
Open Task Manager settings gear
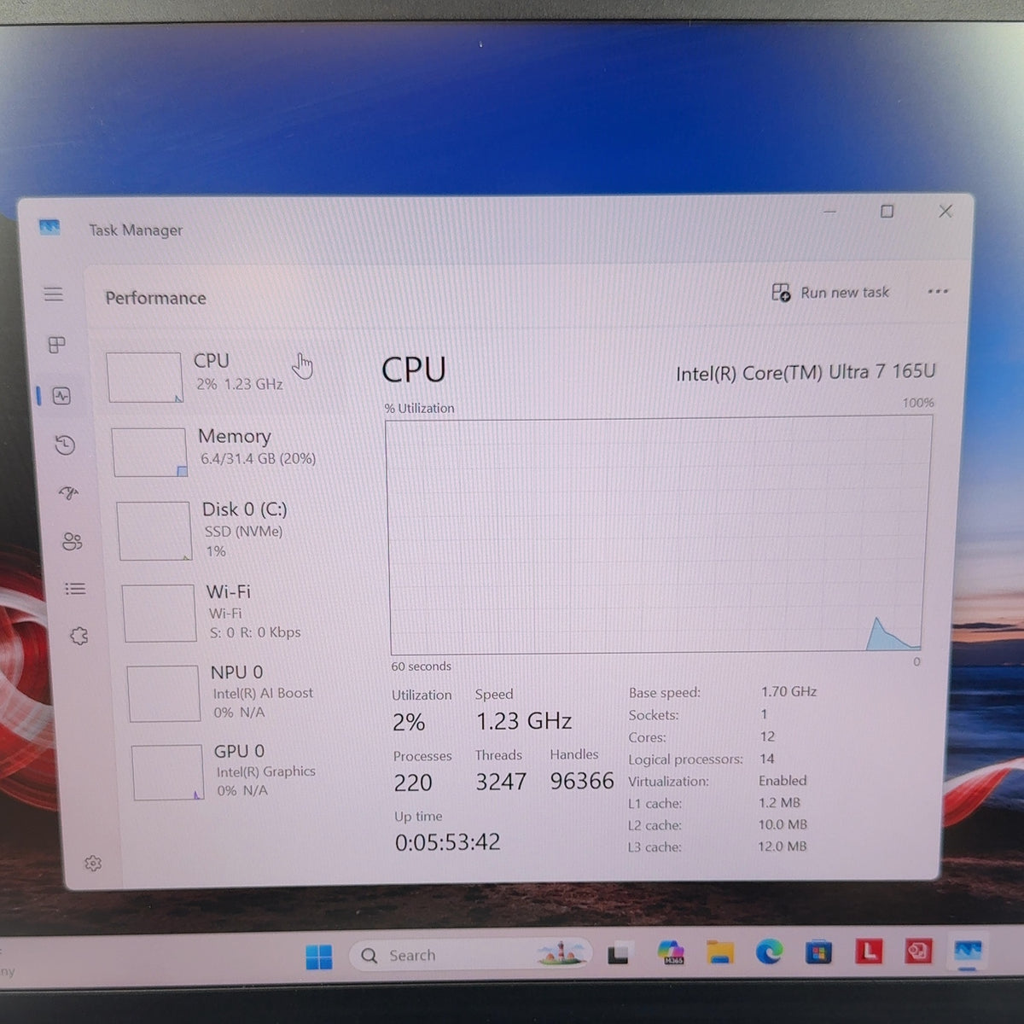93,864
